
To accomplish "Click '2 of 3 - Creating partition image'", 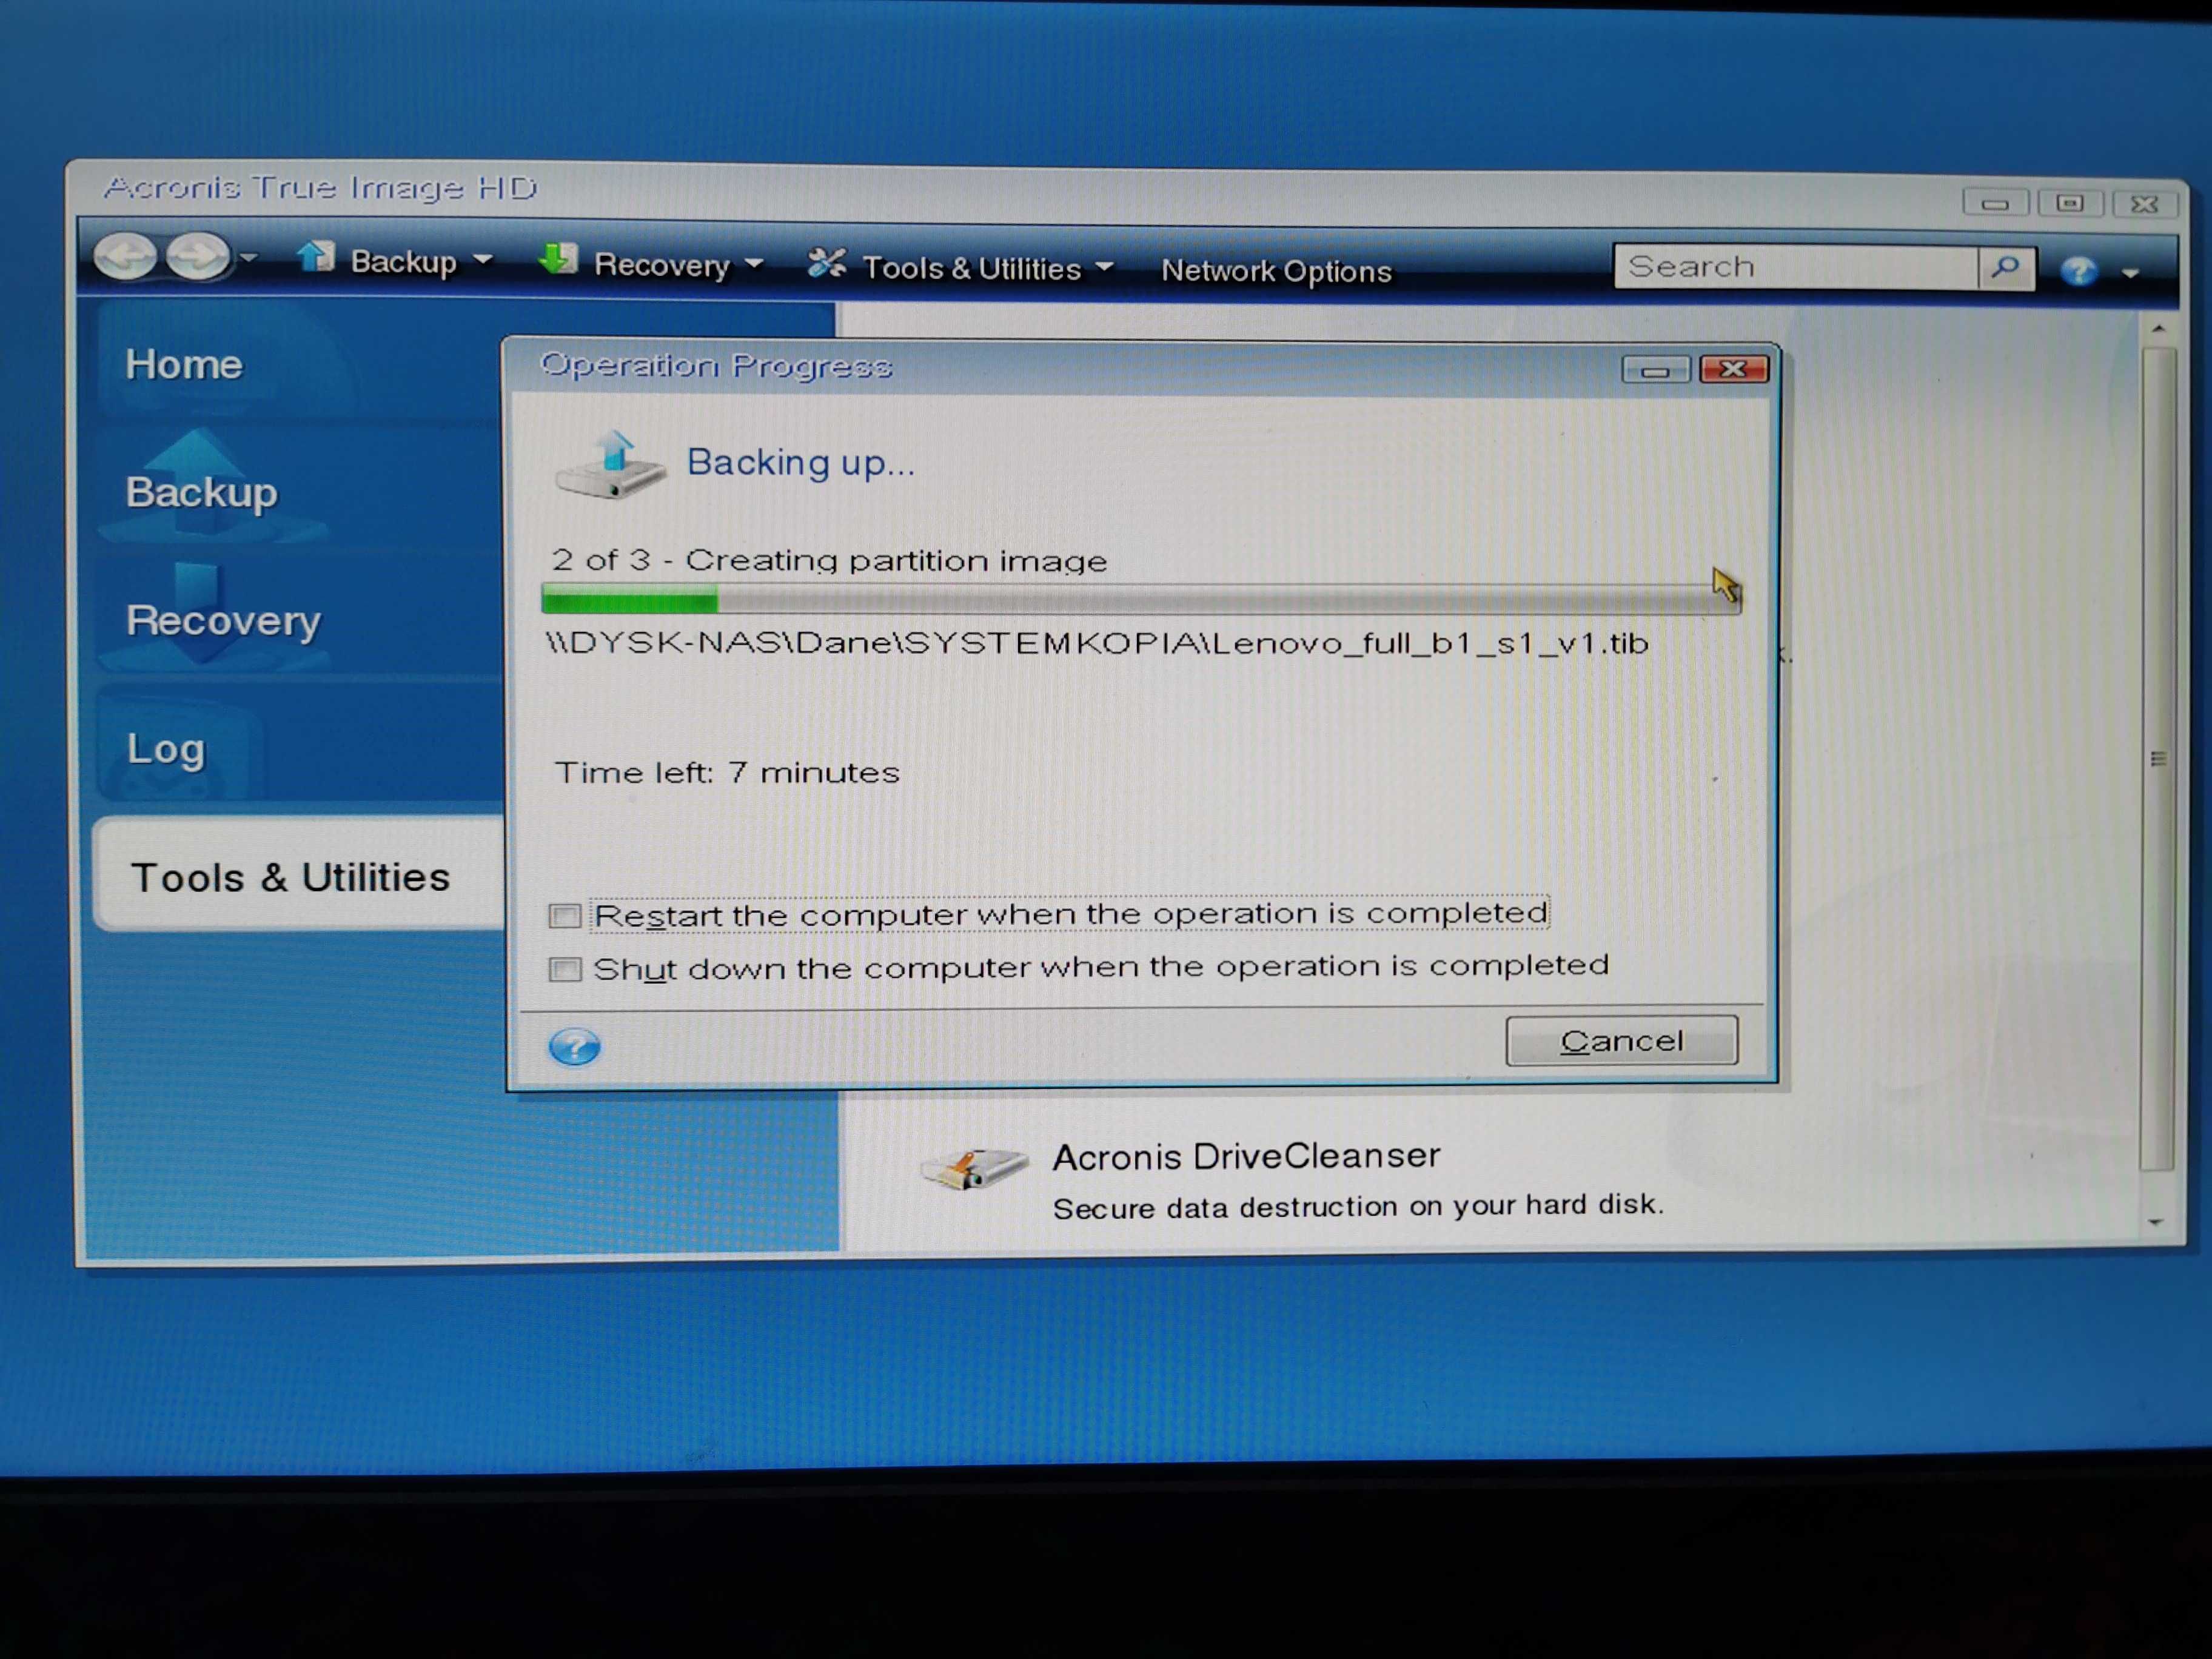I will tap(829, 560).
